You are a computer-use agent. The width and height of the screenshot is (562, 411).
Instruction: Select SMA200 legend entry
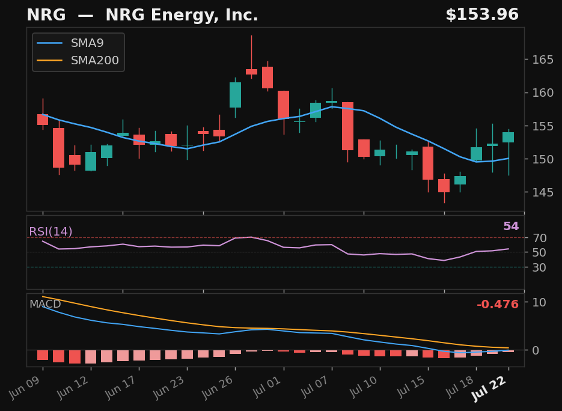[x=78, y=60]
